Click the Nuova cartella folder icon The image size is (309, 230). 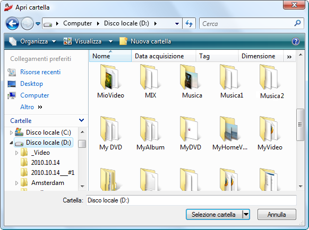point(123,41)
